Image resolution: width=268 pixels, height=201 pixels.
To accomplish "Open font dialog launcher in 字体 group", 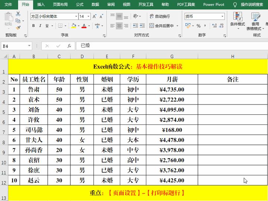I will click(104, 36).
